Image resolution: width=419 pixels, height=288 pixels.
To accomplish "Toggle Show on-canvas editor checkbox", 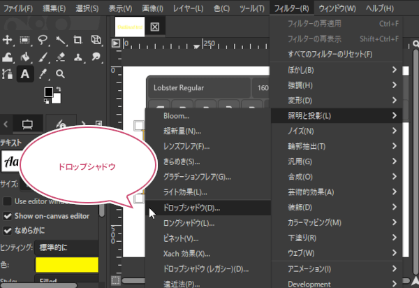I will [8, 216].
